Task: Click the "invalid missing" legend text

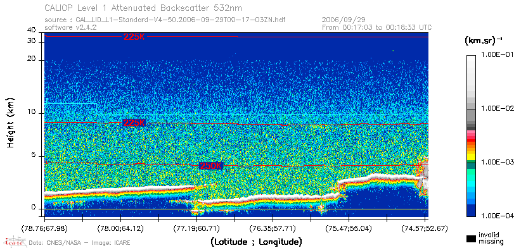Action: point(491,239)
